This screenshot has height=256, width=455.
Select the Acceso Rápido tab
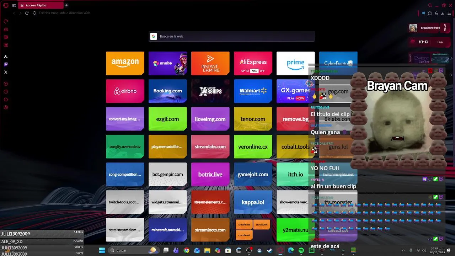coord(41,5)
